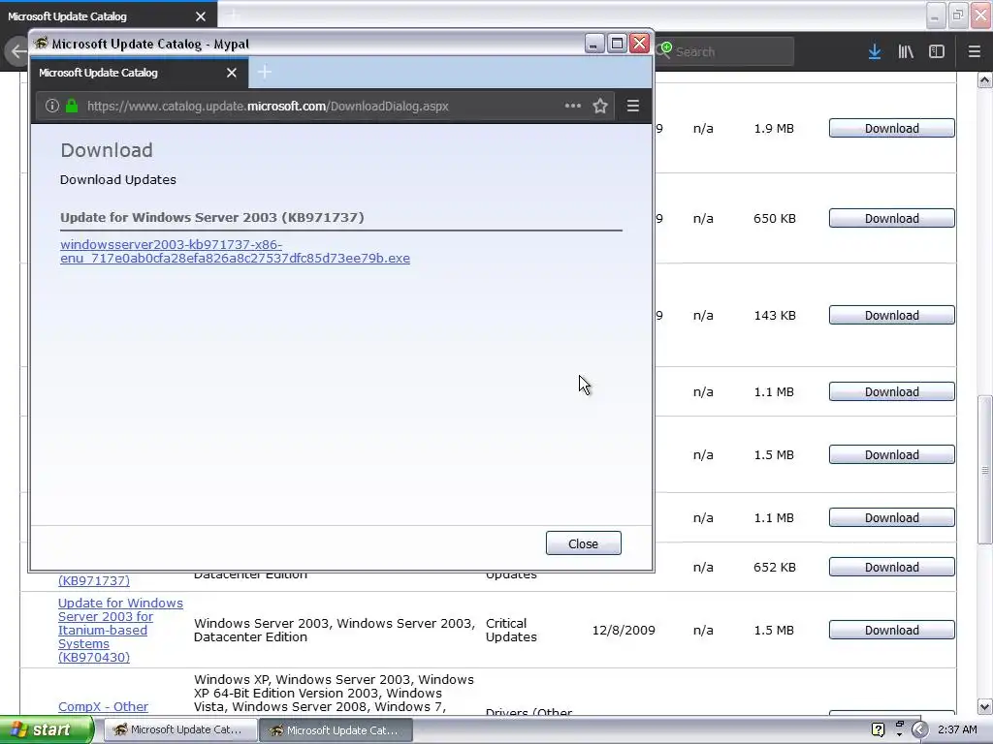Click the Download Updates text in the dialog
Image resolution: width=993 pixels, height=744 pixels.
(x=117, y=179)
